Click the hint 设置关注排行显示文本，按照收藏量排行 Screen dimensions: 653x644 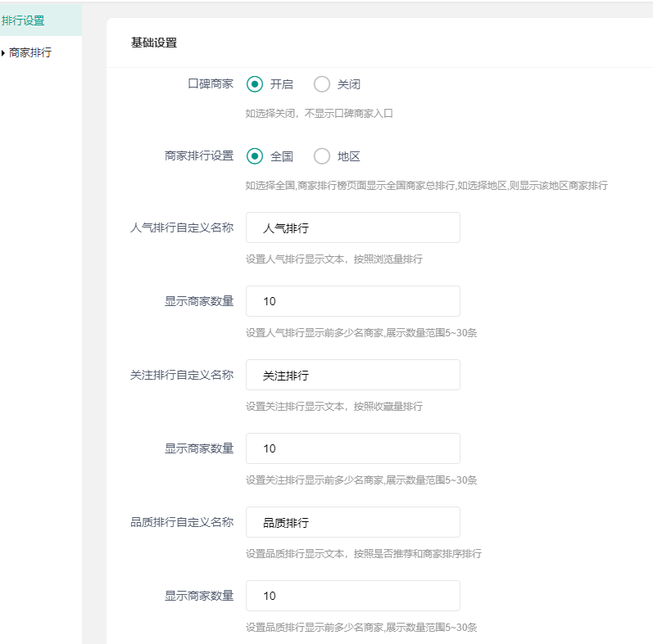point(334,407)
